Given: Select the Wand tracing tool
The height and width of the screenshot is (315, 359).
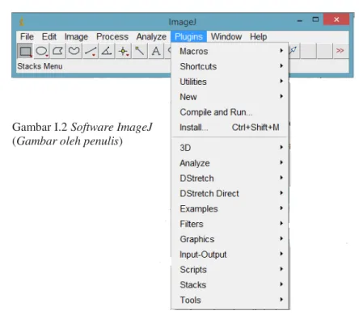Looking at the screenshot, I should coord(139,51).
